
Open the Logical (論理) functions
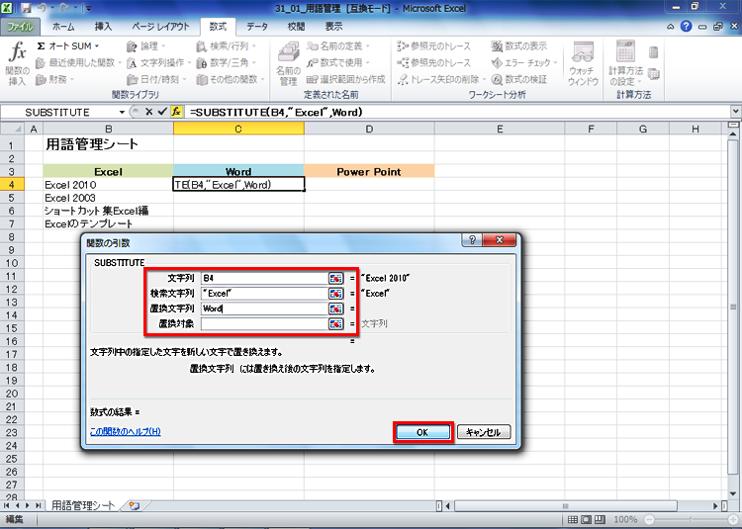click(146, 45)
